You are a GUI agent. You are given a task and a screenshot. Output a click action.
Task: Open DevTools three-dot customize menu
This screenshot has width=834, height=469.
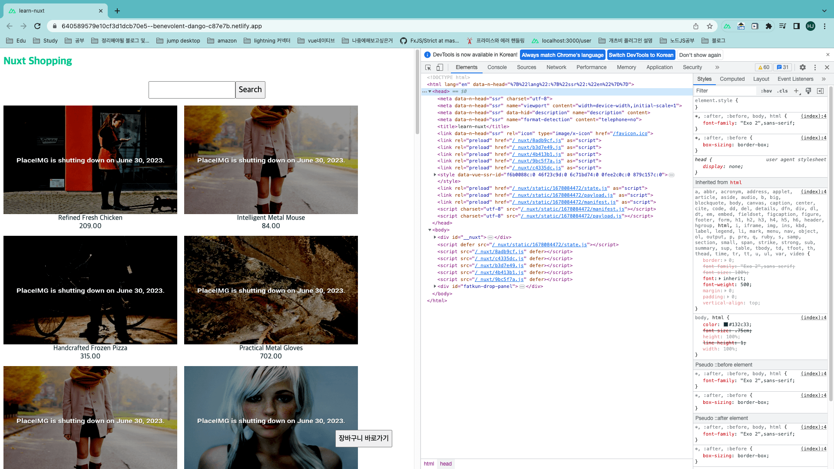pos(815,67)
